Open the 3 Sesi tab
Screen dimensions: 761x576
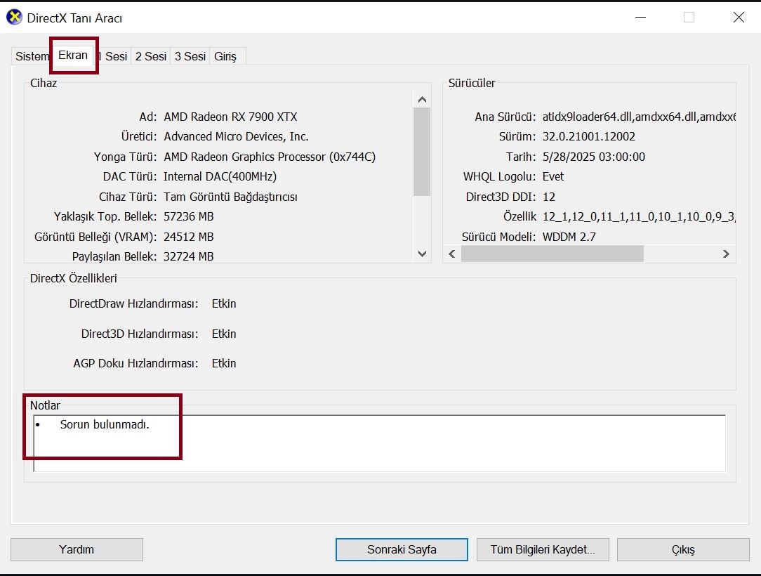point(190,56)
